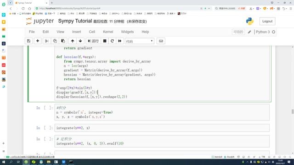Click the line f=exp(2*x)*sin(5*y)

(x=74, y=88)
